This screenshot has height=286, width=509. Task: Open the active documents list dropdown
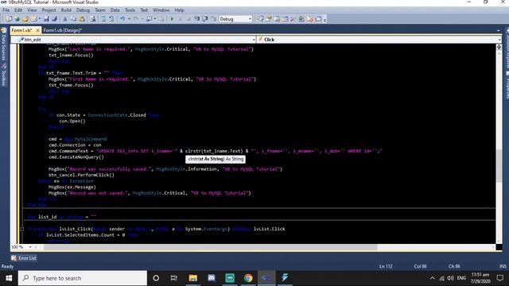499,30
